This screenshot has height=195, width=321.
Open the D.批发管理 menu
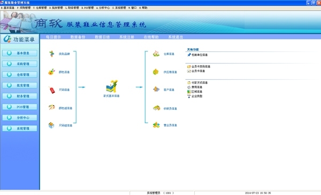pos(56,8)
